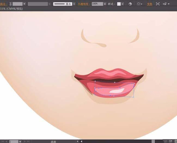The width and height of the screenshot is (177, 143).
Task: Open the graphic style dropdown arrow
Action: pyautogui.click(x=123, y=4)
